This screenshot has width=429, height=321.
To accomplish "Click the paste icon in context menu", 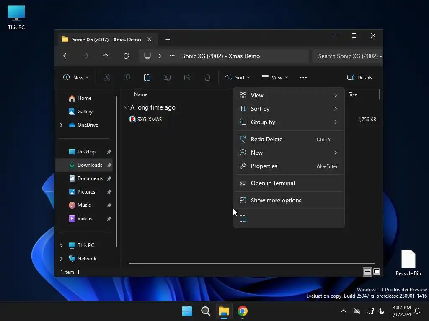I will coord(243,218).
